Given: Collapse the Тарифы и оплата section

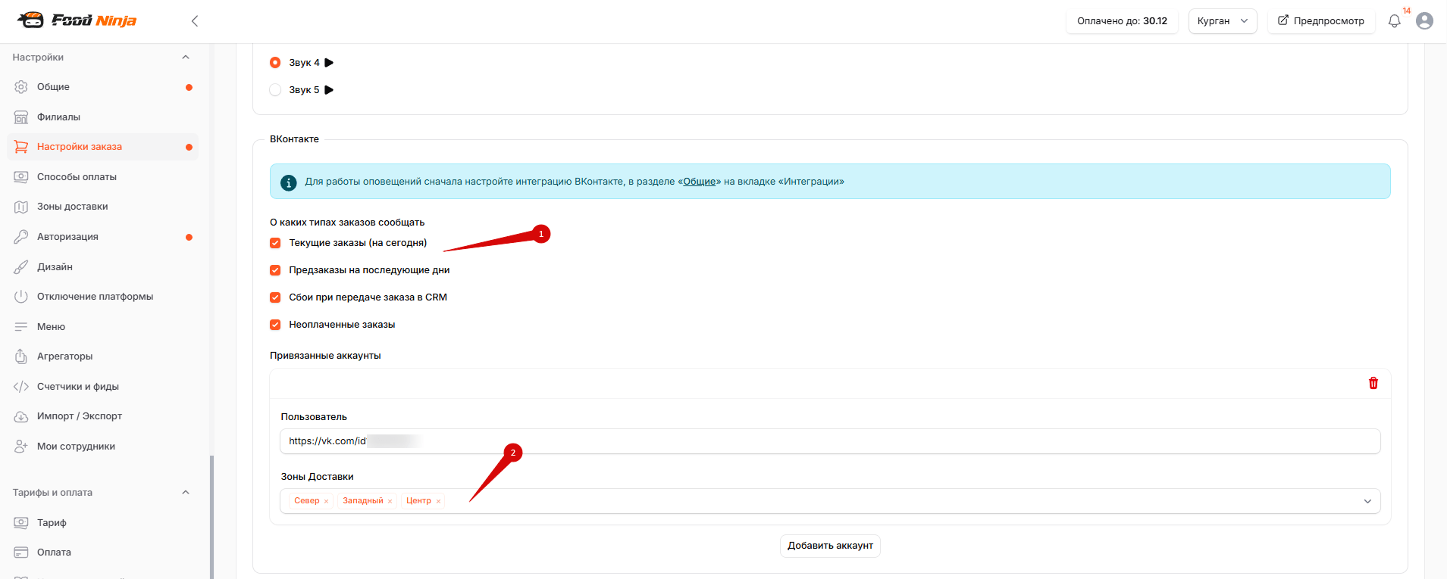Looking at the screenshot, I should click(x=186, y=493).
